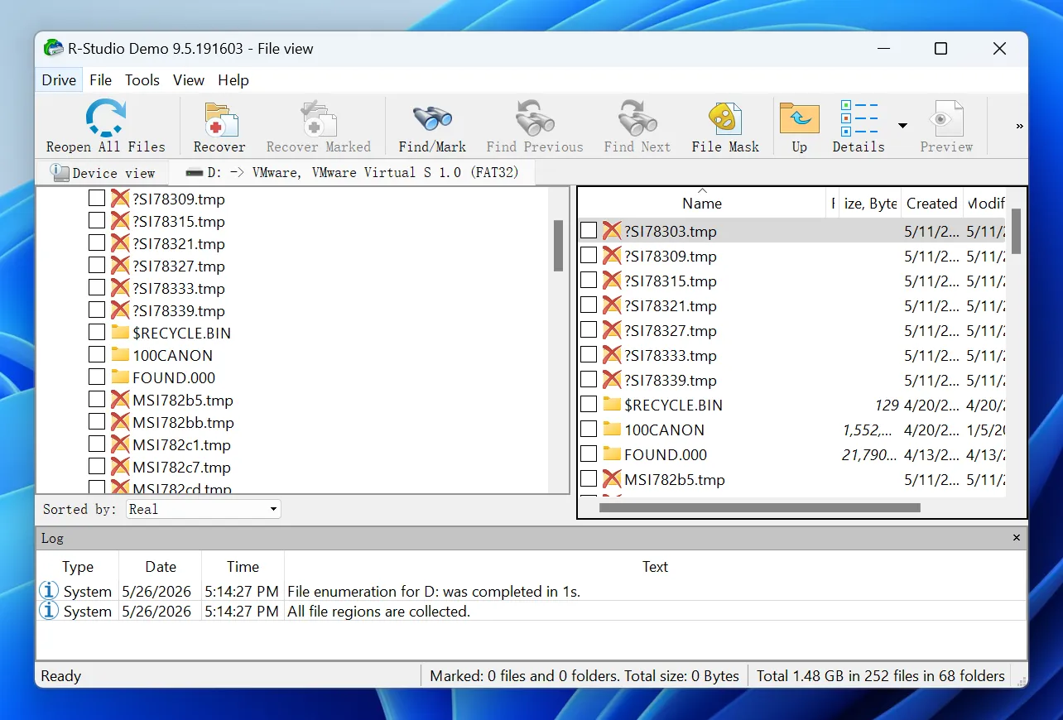This screenshot has height=720, width=1063.
Task: Click deleted-file icon of MSI782b5.tmp in left tree
Action: tap(120, 400)
